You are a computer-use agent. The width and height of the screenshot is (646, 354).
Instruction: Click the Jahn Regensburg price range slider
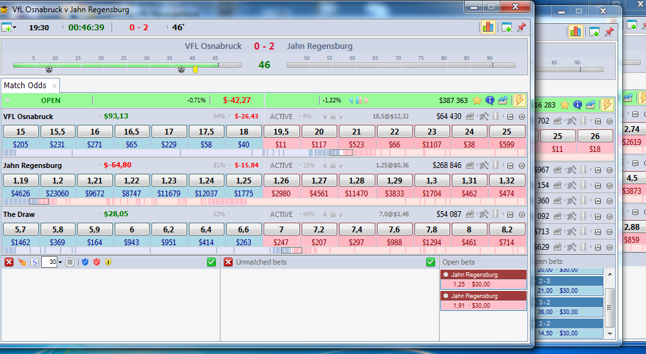39,201
